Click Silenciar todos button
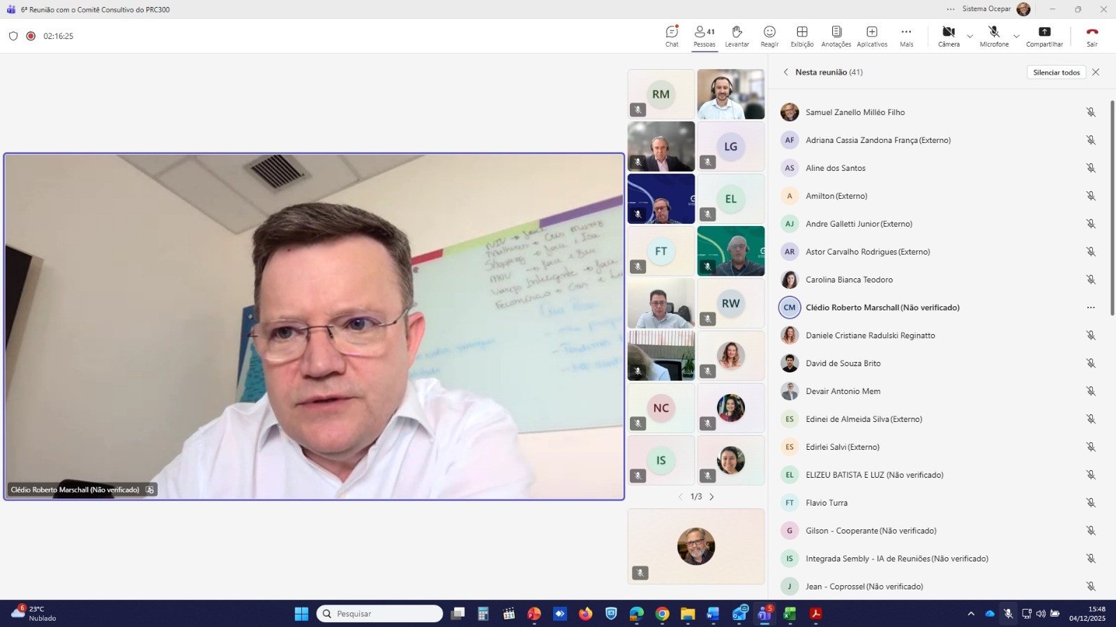The height and width of the screenshot is (627, 1116). coord(1056,73)
